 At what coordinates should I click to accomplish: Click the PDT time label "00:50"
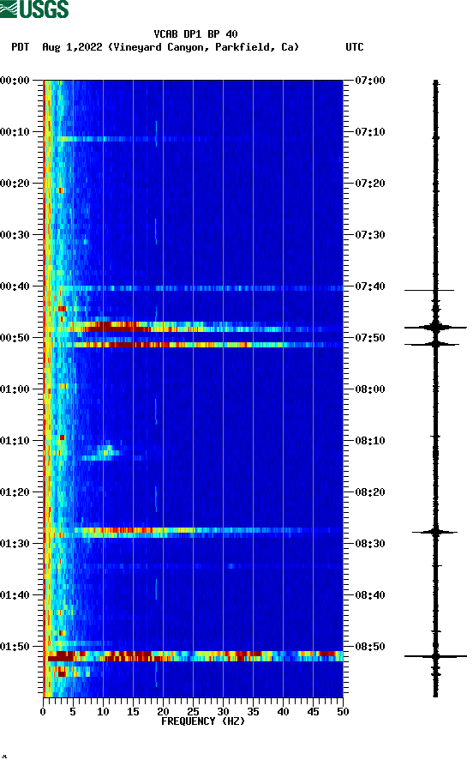(x=15, y=338)
